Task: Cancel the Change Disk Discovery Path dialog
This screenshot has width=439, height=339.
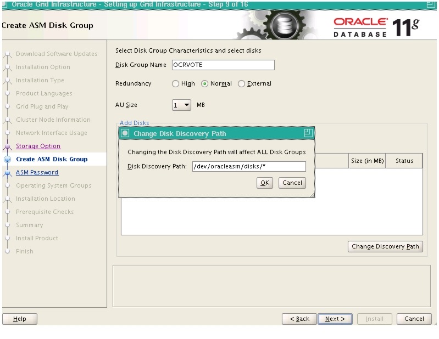Action: (292, 183)
